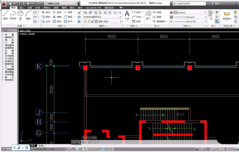
Task: Open the 未保存的图层状态 layer state dropdown
Action: pos(102,17)
